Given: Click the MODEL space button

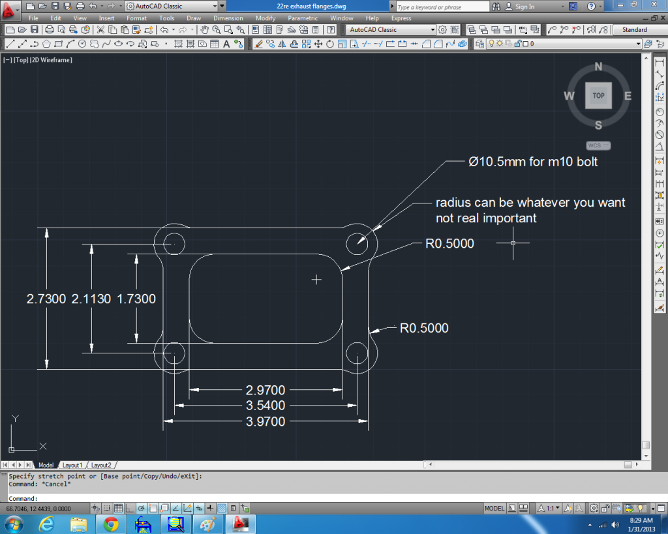Looking at the screenshot, I should click(x=494, y=508).
